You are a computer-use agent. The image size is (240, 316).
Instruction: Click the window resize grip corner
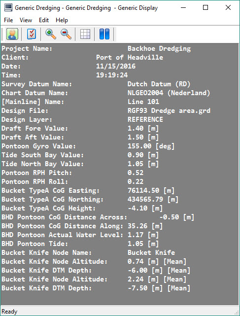click(x=237, y=313)
